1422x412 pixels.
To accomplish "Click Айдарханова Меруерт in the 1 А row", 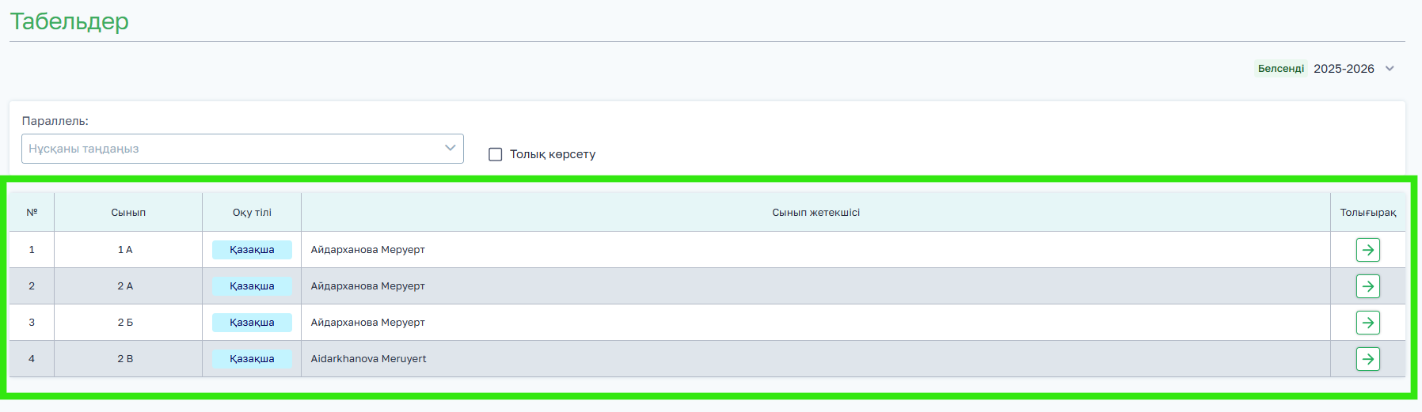I will [x=367, y=250].
